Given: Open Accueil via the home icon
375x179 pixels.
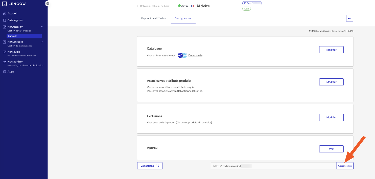Looking at the screenshot, I should click(5, 13).
